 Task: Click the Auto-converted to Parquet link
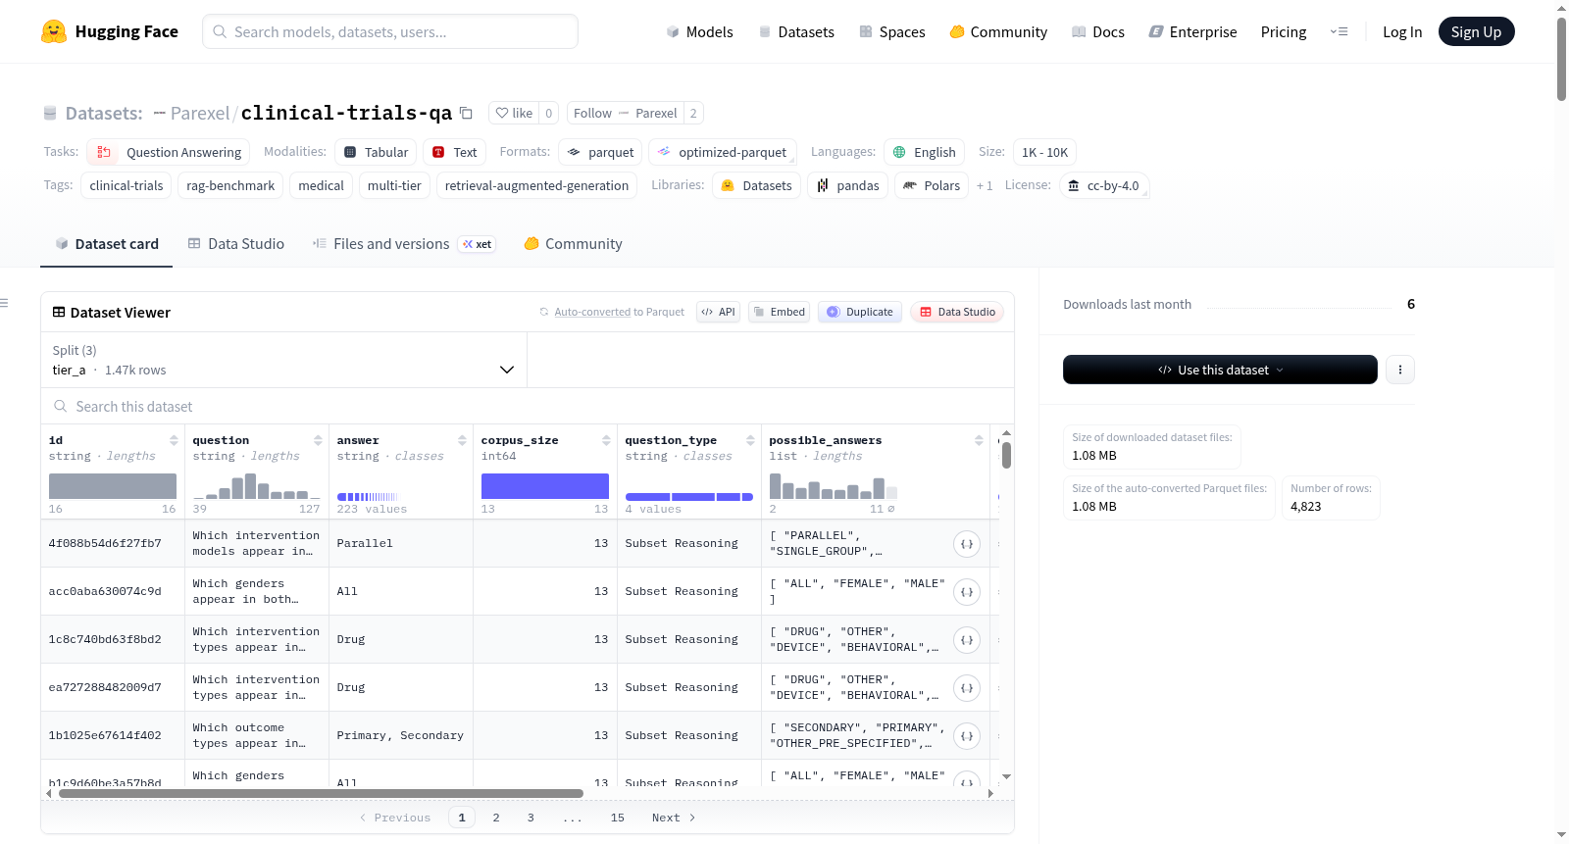(x=592, y=312)
